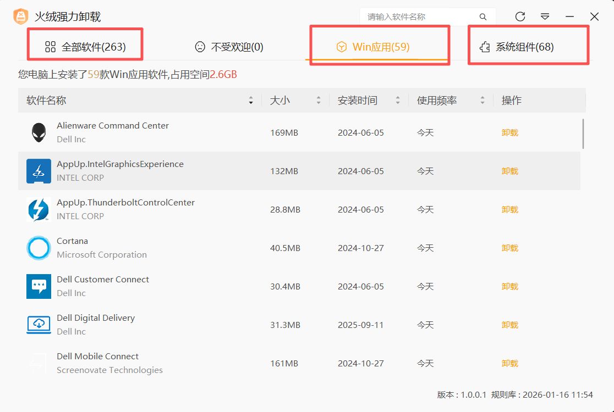Click the Alienware Command Center icon

coord(39,132)
